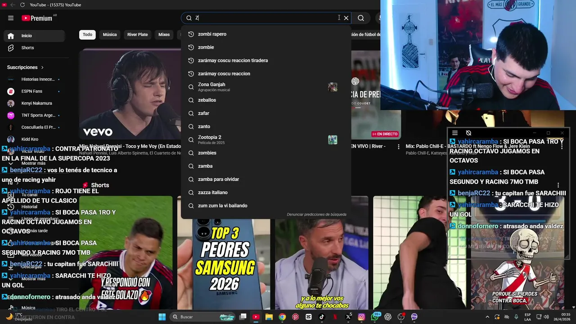The width and height of the screenshot is (576, 324).
Task: Open TikTok from the taskbar
Action: pos(322,317)
